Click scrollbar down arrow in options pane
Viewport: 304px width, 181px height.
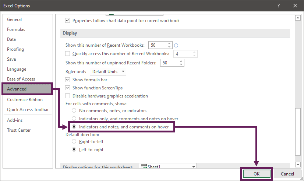click(x=298, y=165)
